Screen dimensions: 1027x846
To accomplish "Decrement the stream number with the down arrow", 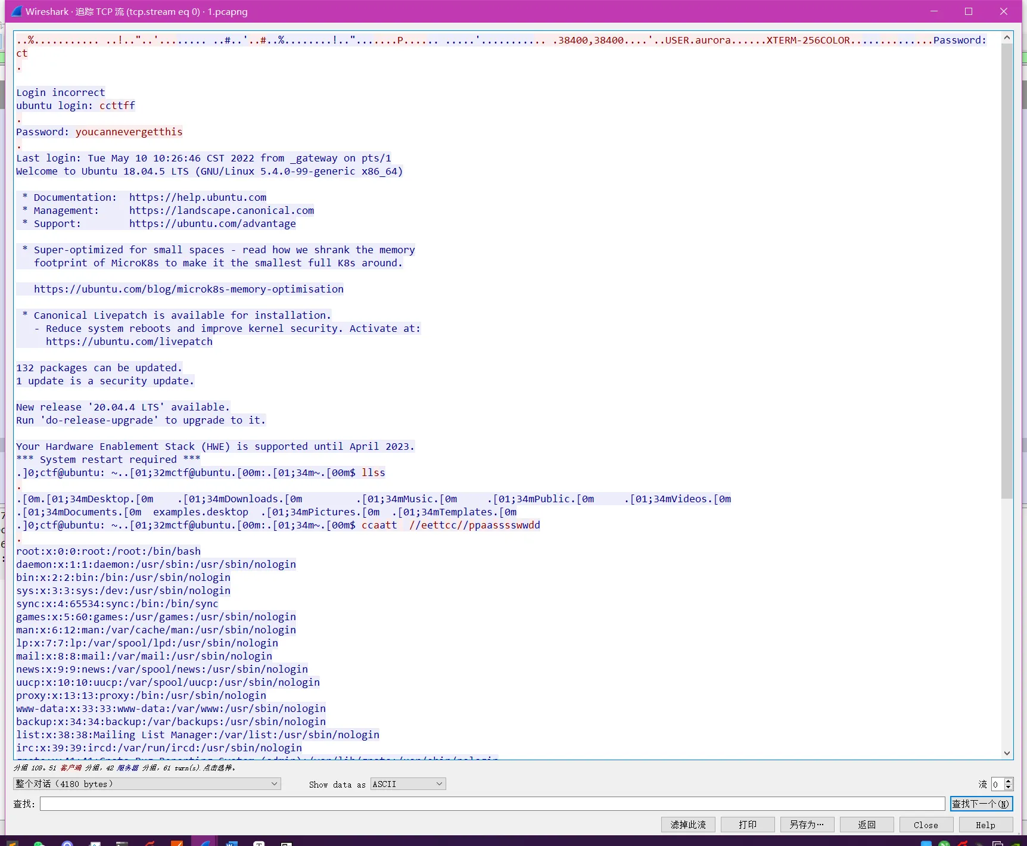I will (1009, 788).
